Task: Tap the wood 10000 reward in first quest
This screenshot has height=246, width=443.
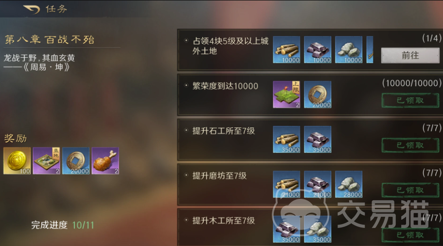Action: point(286,50)
